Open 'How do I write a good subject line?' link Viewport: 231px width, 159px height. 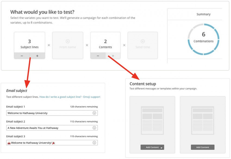(x=60, y=97)
